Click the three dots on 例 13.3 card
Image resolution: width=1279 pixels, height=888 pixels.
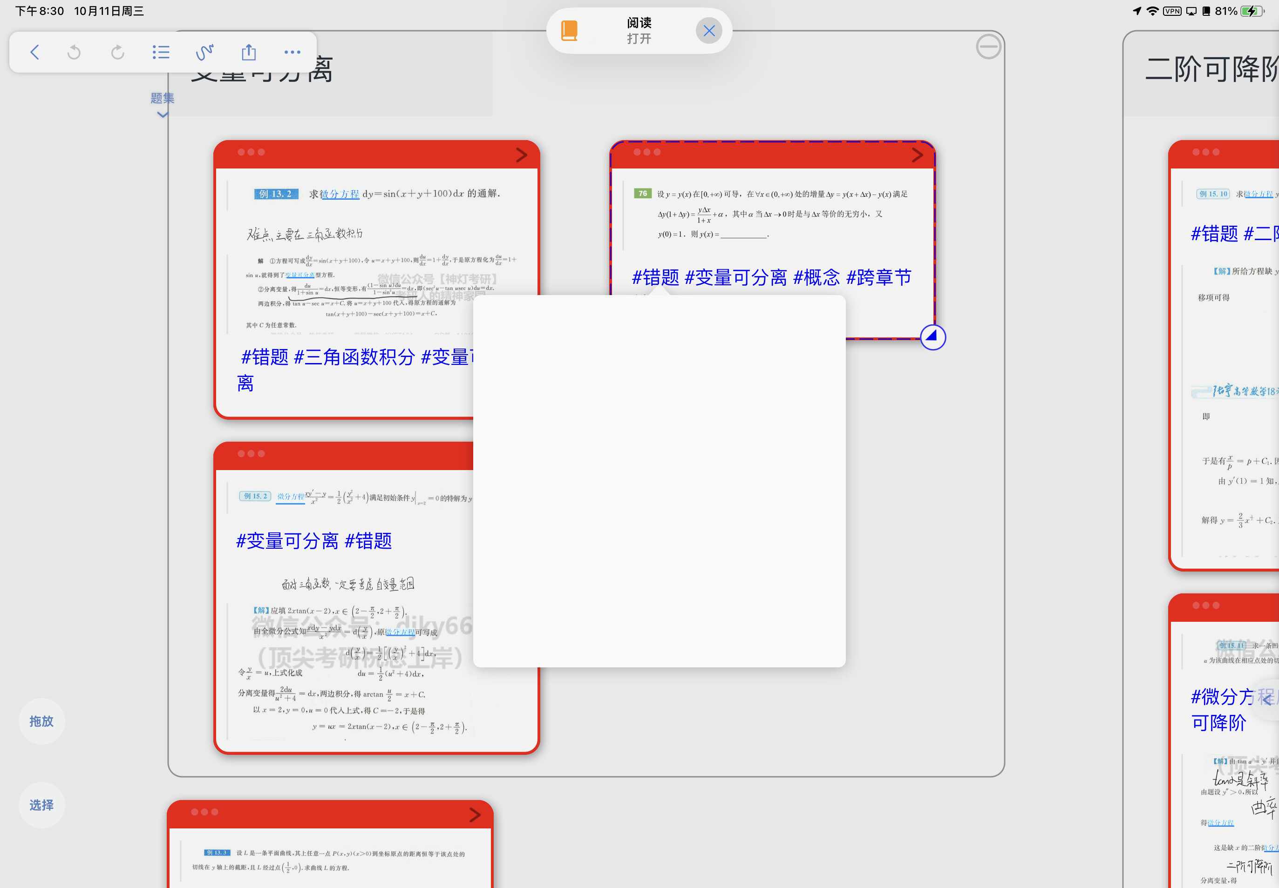204,812
